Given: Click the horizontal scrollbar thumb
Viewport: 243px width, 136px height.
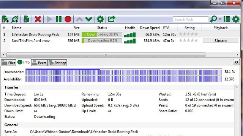Looking at the screenshot, I should 106,55.
